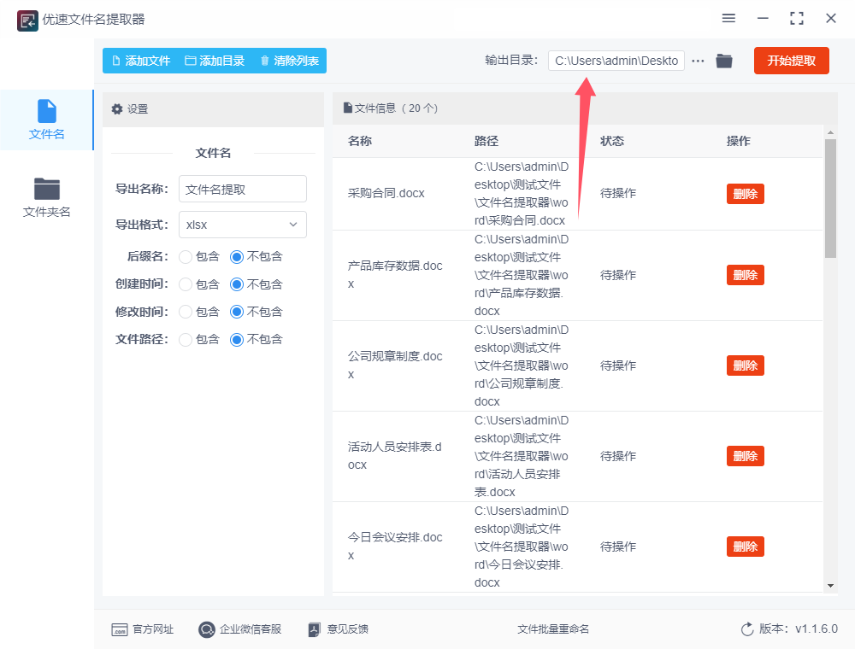Select 包含 for 创建时间

pos(186,284)
